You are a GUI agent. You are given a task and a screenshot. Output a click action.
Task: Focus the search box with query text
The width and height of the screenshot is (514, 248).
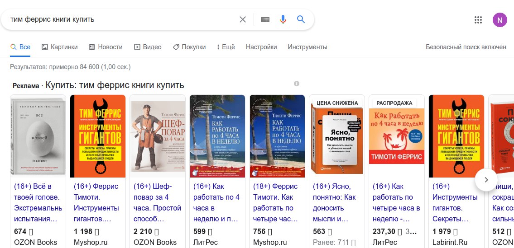coord(121,19)
